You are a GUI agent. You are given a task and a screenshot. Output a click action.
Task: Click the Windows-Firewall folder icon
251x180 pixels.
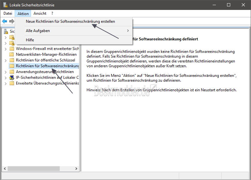tap(12, 49)
